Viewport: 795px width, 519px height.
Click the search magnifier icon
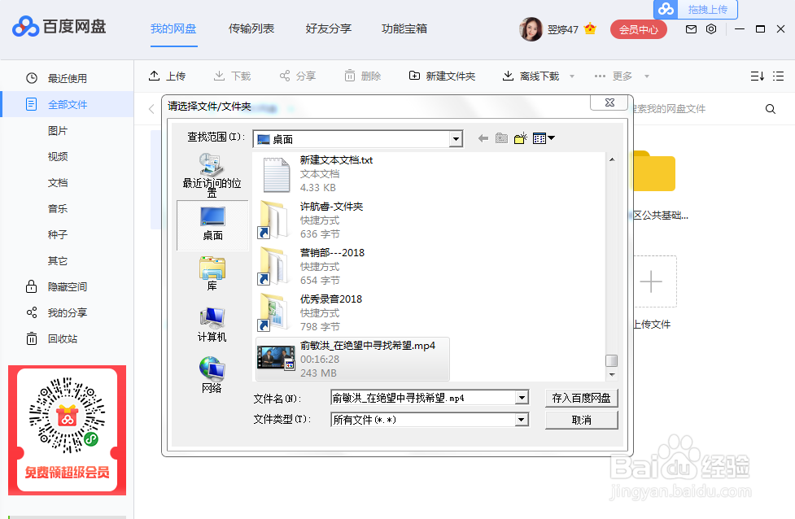770,109
